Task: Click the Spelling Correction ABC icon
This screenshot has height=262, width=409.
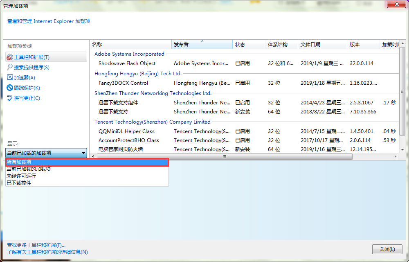Action: (x=10, y=98)
